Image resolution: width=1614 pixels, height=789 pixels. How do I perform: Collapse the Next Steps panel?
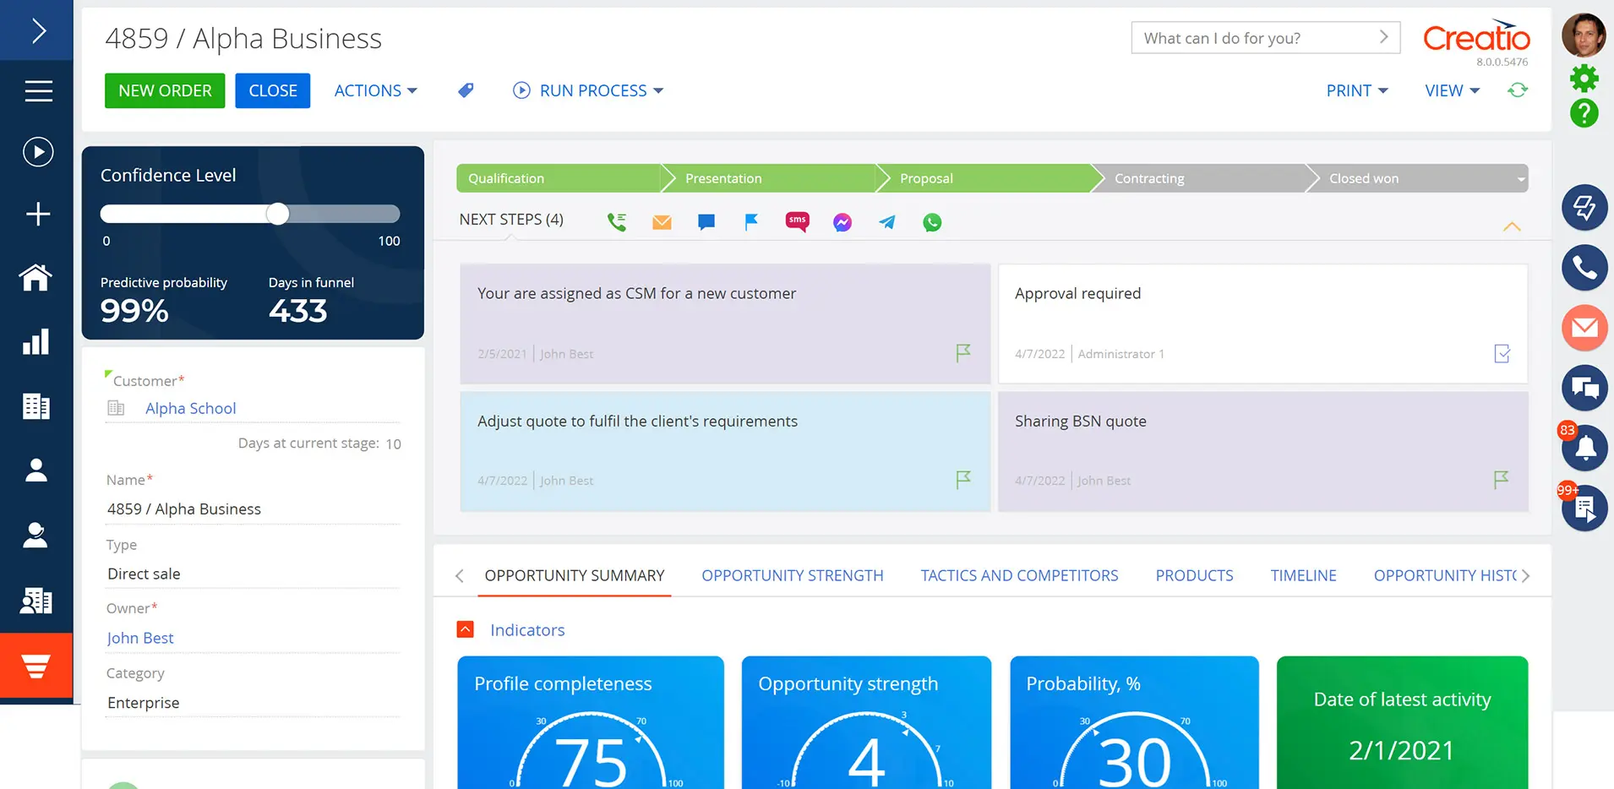tap(1512, 226)
